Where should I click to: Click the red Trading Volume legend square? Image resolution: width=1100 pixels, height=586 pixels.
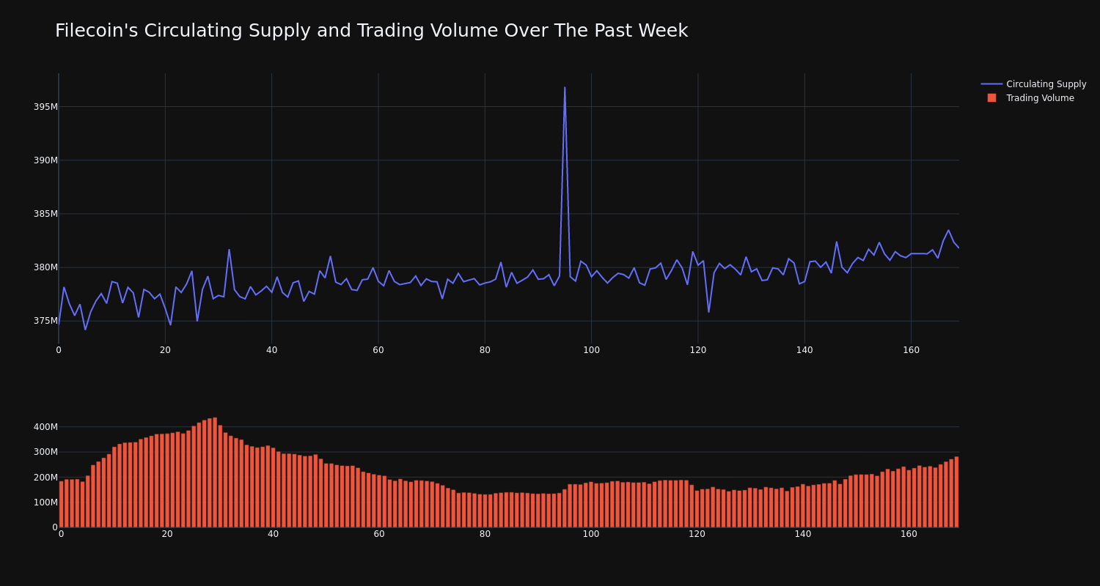(991, 97)
